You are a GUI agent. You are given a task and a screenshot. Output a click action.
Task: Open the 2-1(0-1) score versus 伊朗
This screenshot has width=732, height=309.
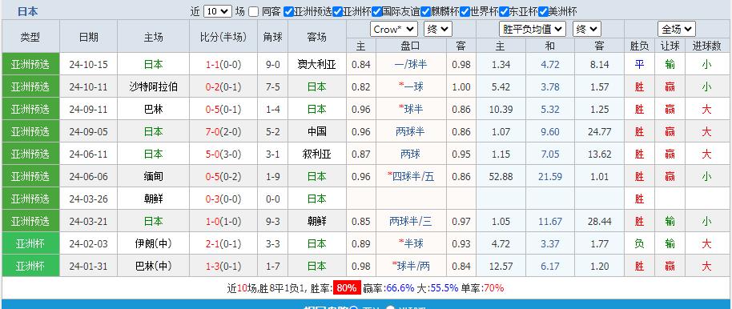(x=223, y=243)
